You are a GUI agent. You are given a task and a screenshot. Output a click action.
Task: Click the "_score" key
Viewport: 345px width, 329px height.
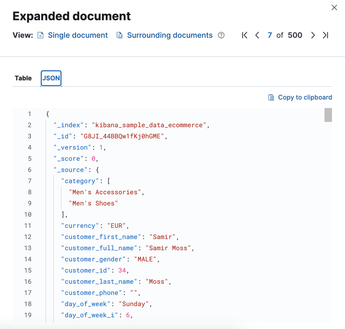click(69, 159)
